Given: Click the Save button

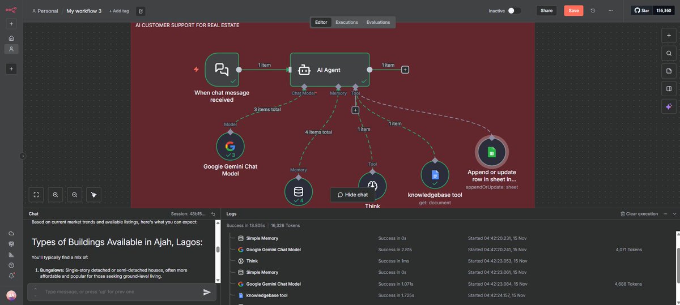Looking at the screenshot, I should [573, 11].
